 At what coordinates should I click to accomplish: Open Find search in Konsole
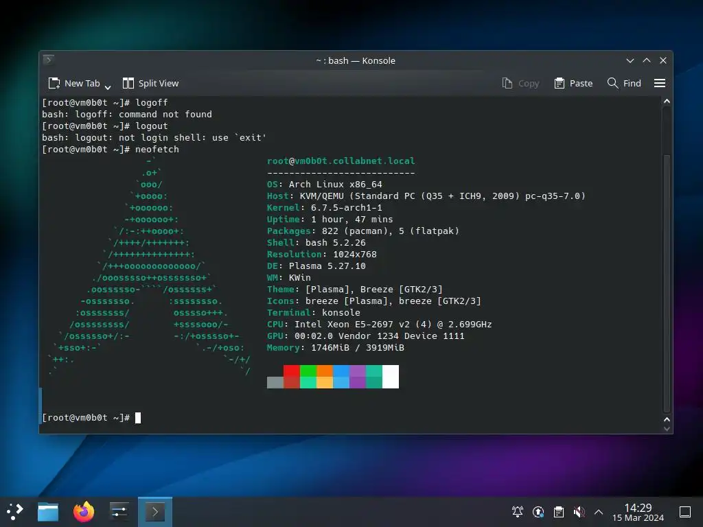point(624,83)
